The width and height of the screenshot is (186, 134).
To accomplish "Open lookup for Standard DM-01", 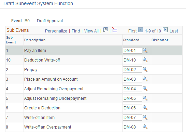I will pyautogui.click(x=145, y=50).
